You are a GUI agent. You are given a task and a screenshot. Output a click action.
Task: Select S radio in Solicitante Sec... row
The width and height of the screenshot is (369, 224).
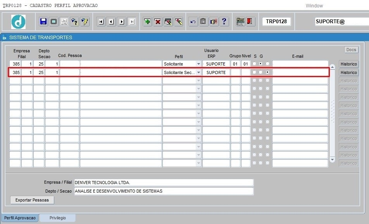254,72
